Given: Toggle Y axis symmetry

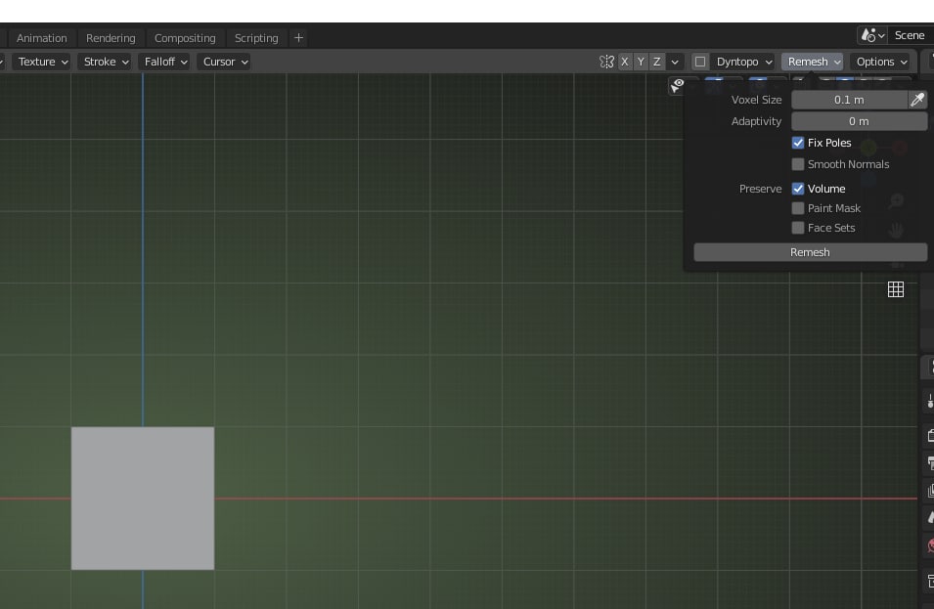Looking at the screenshot, I should (x=641, y=62).
